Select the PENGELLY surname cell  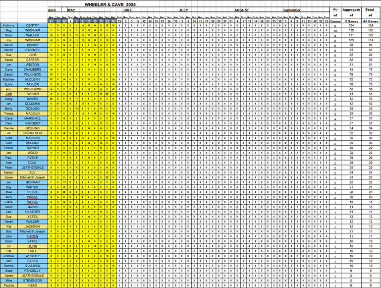coord(33,271)
